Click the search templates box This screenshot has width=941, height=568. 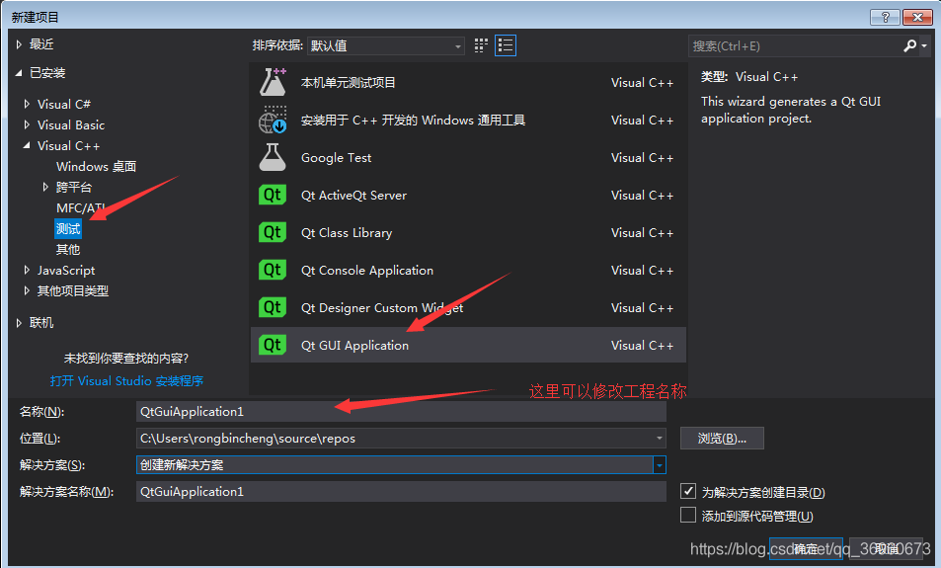pos(795,45)
